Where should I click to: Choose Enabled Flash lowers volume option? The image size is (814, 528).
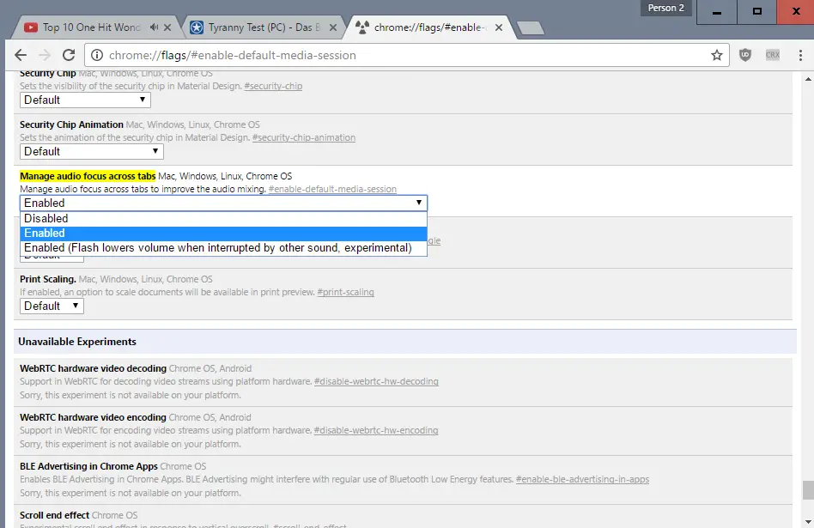point(223,247)
